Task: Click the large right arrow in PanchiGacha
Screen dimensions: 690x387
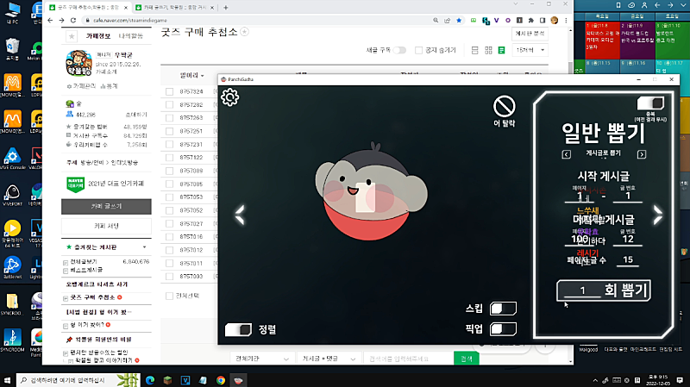Action: coord(657,215)
